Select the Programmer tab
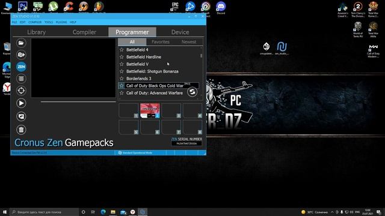 [132, 32]
